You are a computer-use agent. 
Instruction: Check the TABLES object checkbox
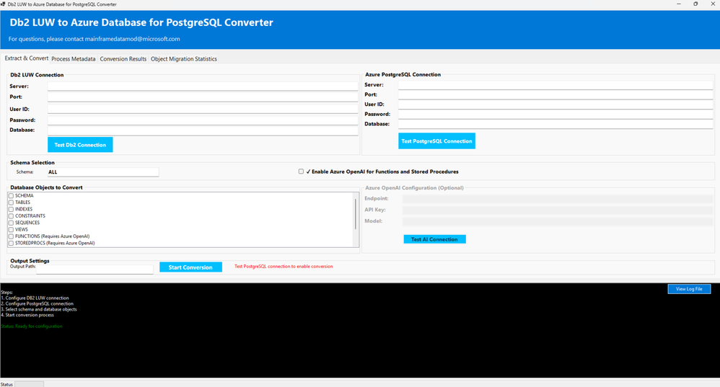click(11, 203)
